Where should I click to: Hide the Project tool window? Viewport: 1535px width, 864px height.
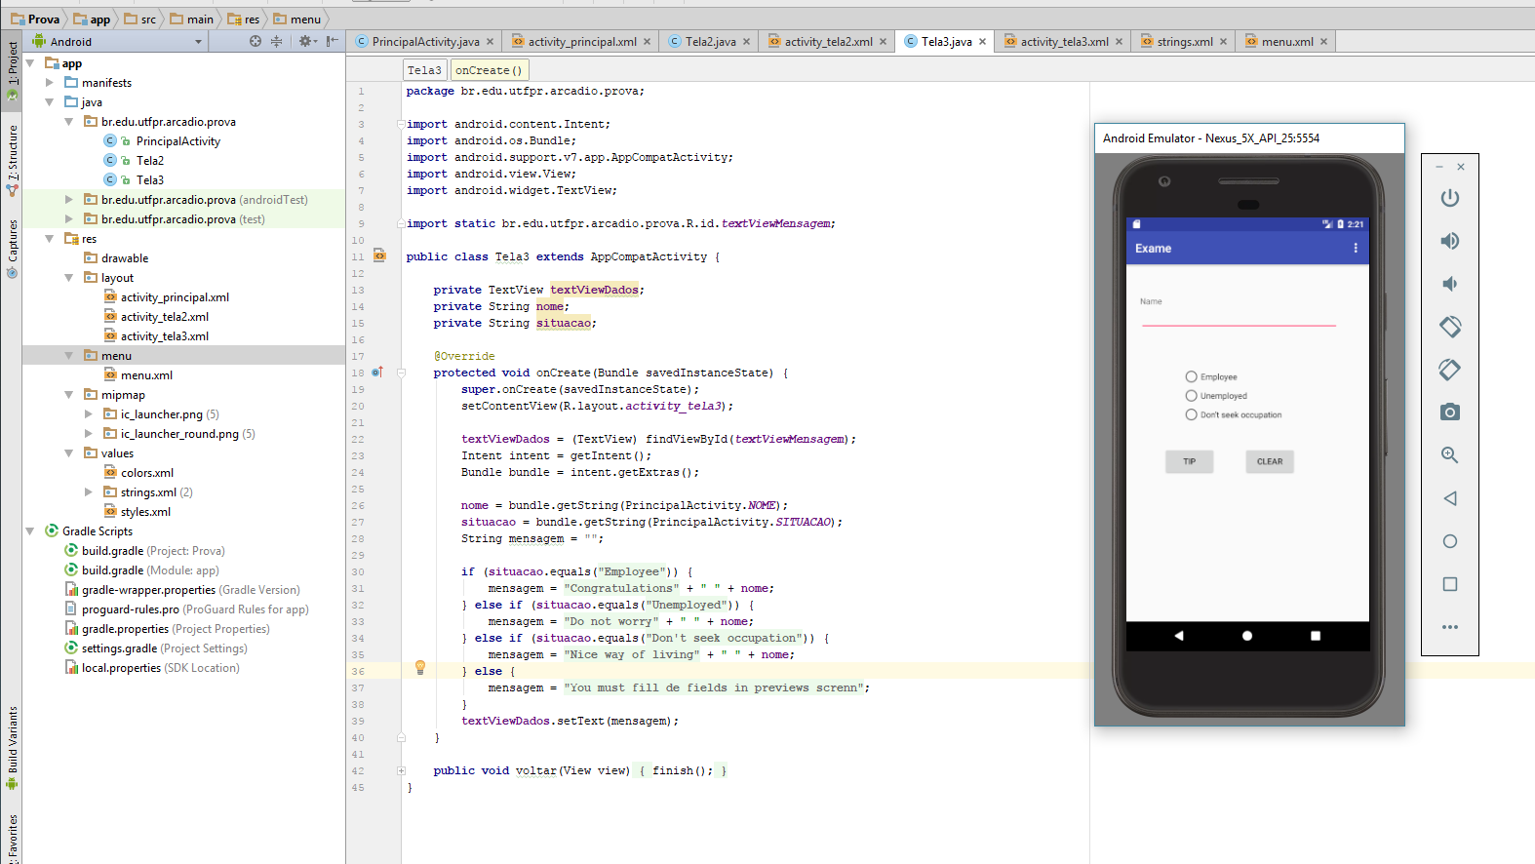tap(333, 41)
